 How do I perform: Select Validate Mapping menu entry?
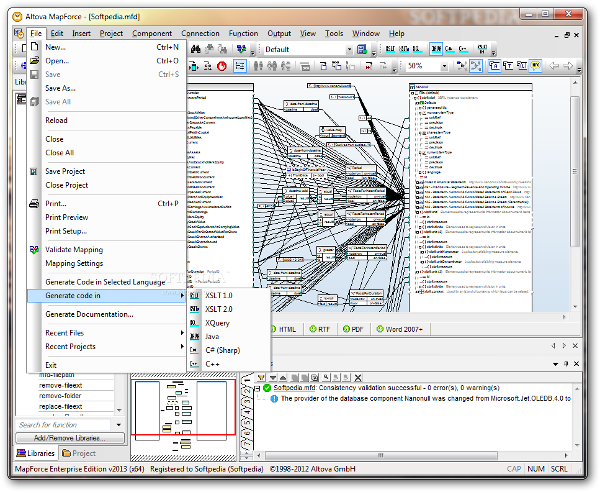(106, 250)
